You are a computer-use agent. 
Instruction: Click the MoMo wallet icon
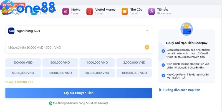tap(65, 11)
